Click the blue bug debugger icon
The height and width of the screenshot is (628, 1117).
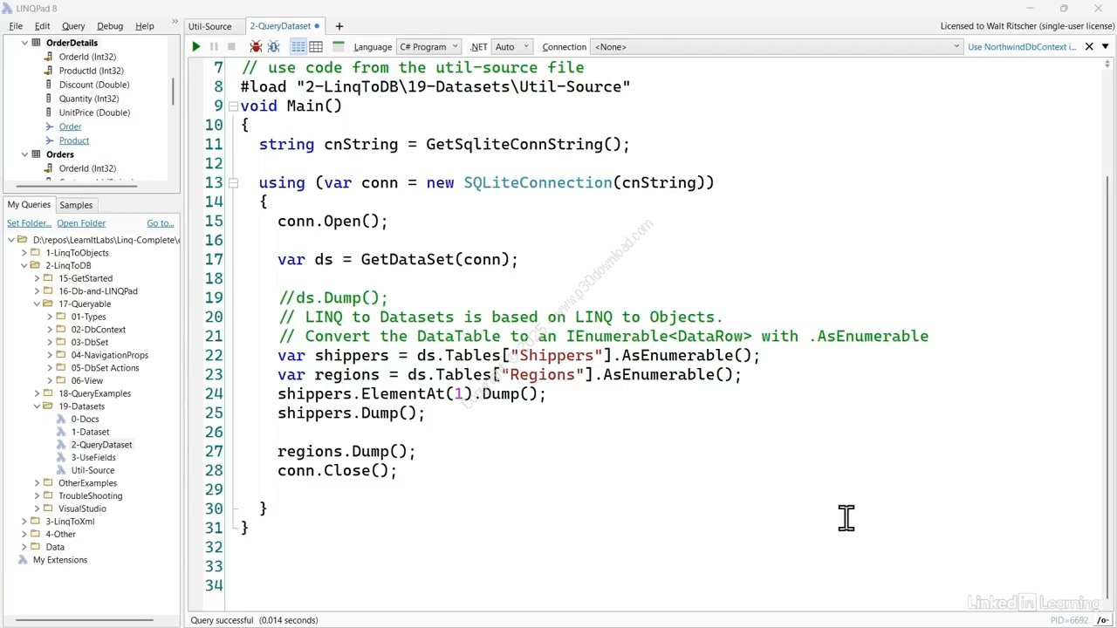point(274,47)
